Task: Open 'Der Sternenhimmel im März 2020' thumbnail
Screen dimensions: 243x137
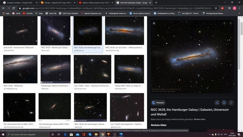Action: tap(19, 107)
